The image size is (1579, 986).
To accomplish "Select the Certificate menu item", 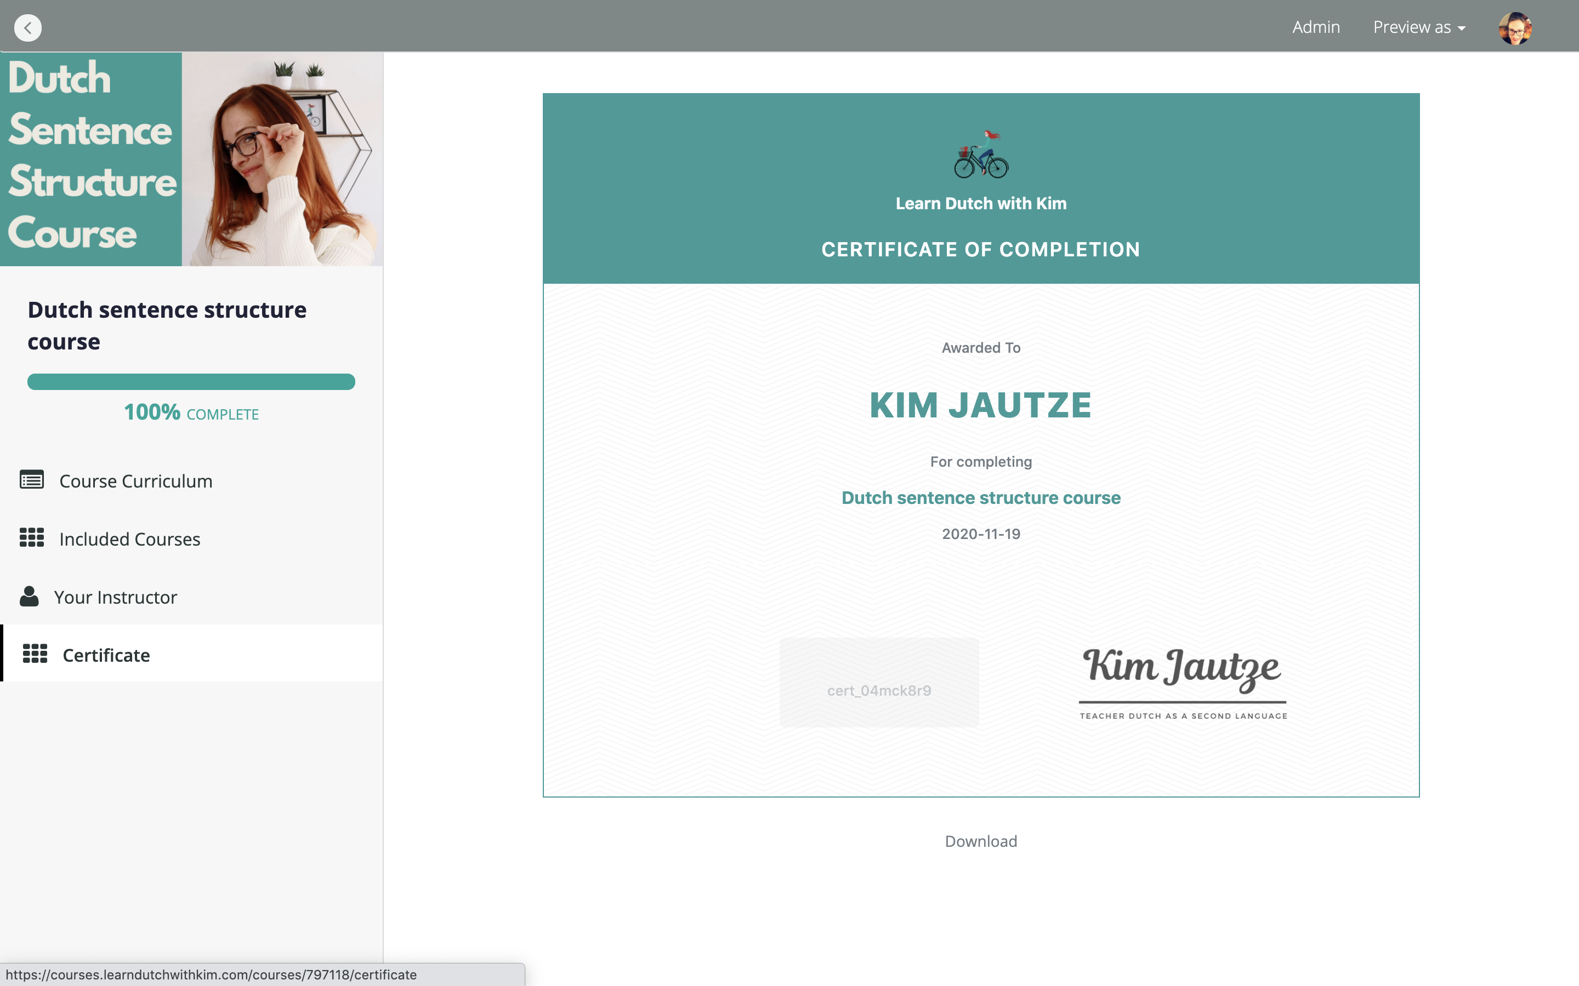I will 191,653.
